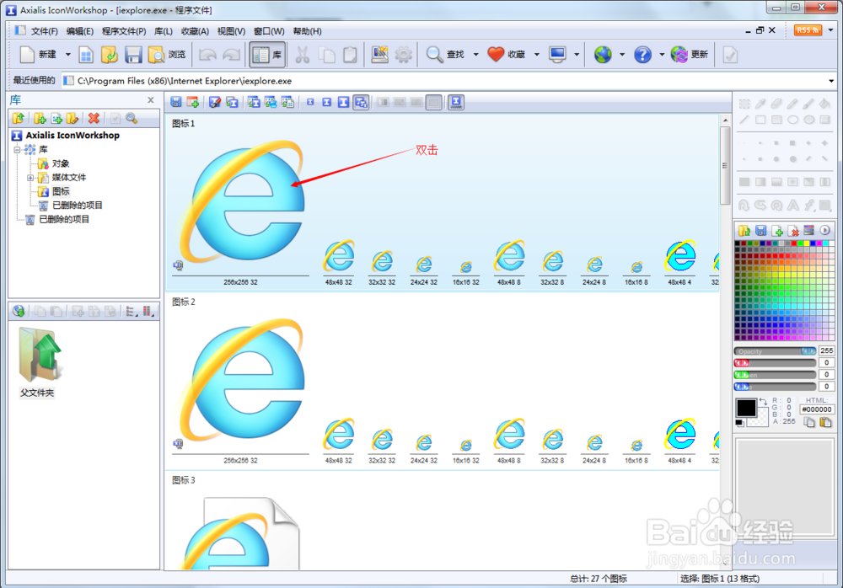Click the add-with-green-plus icon in list toolbar

(x=192, y=102)
